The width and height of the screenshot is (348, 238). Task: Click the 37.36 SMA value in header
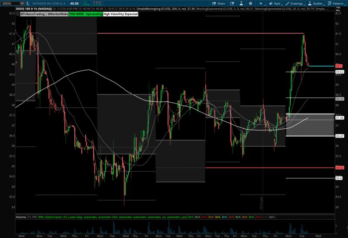[x=191, y=9]
